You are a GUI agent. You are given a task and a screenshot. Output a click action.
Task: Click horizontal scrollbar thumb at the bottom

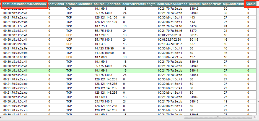click(x=218, y=117)
